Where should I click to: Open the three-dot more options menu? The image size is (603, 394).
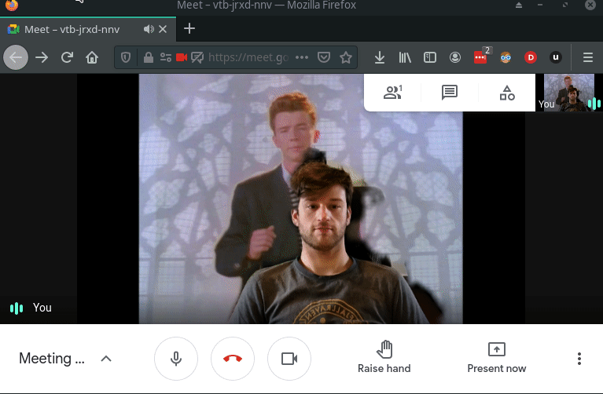579,359
